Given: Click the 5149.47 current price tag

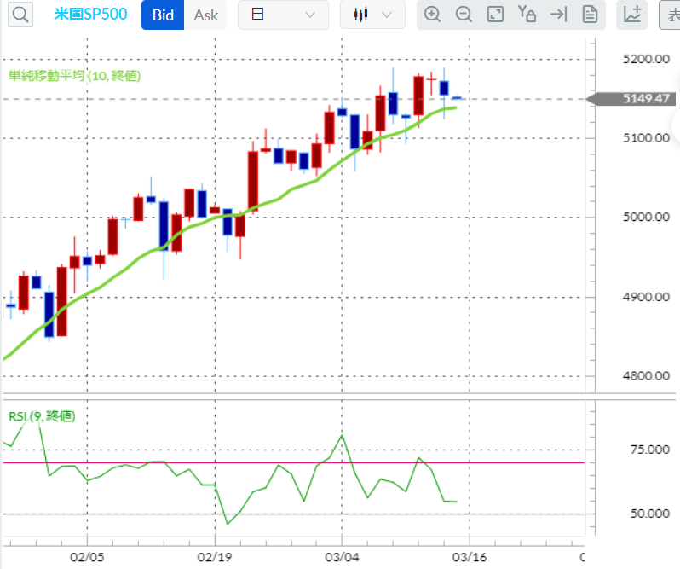Looking at the screenshot, I should (x=631, y=98).
